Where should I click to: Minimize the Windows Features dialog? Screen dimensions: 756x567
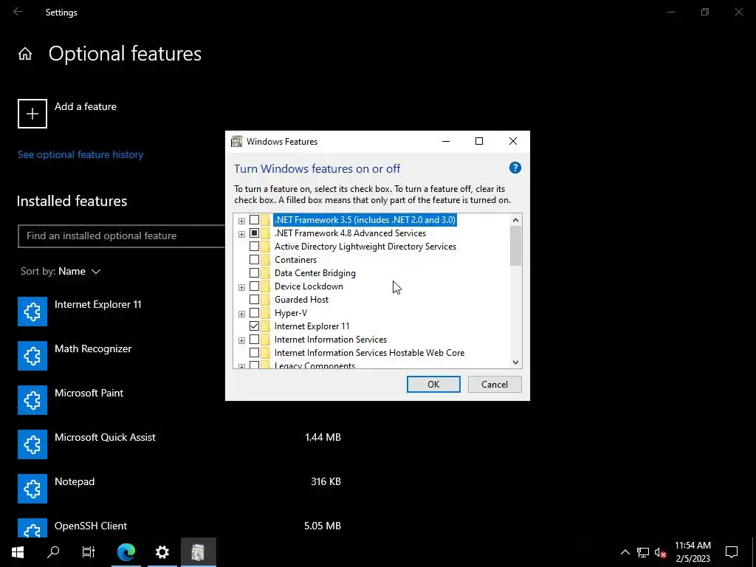pos(445,141)
